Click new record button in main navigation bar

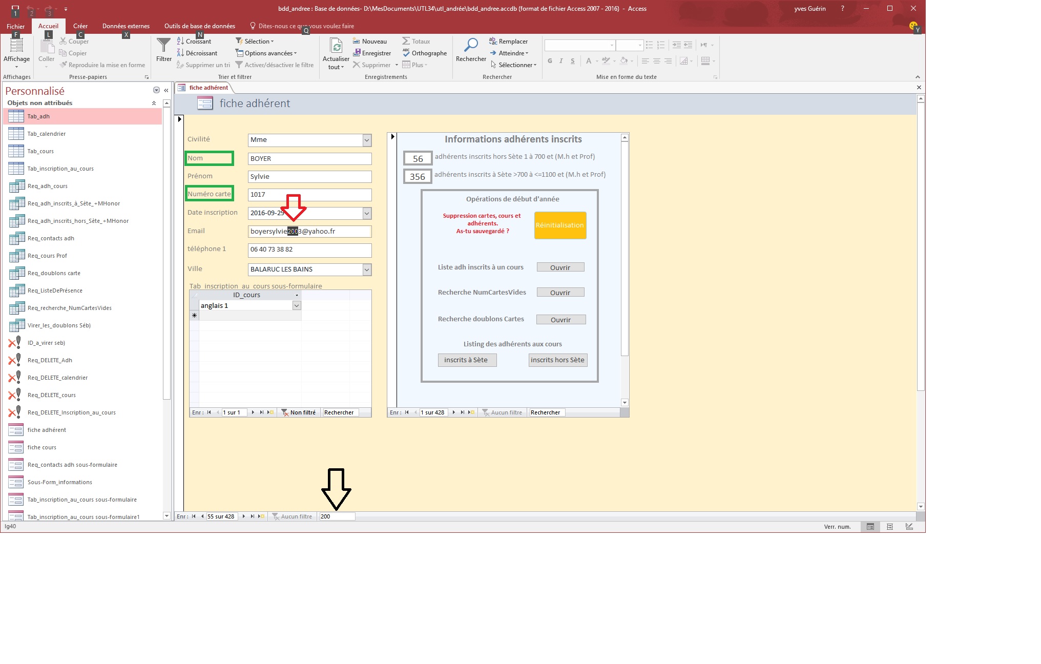point(261,516)
